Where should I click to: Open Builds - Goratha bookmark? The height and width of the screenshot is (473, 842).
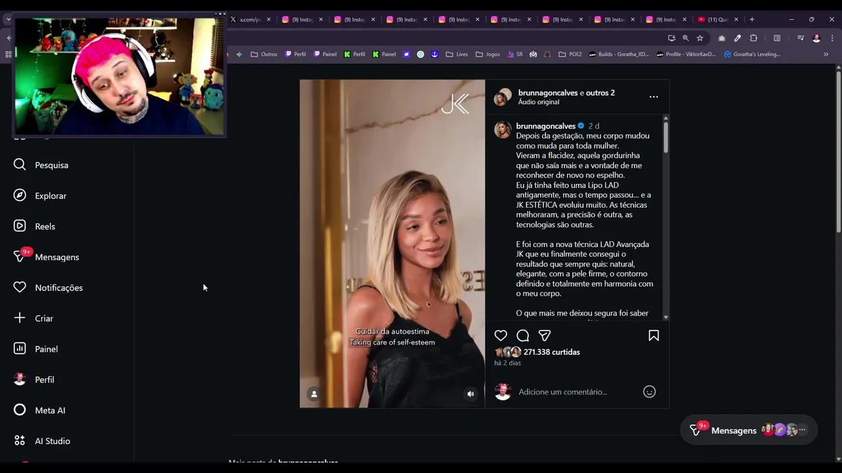[619, 54]
